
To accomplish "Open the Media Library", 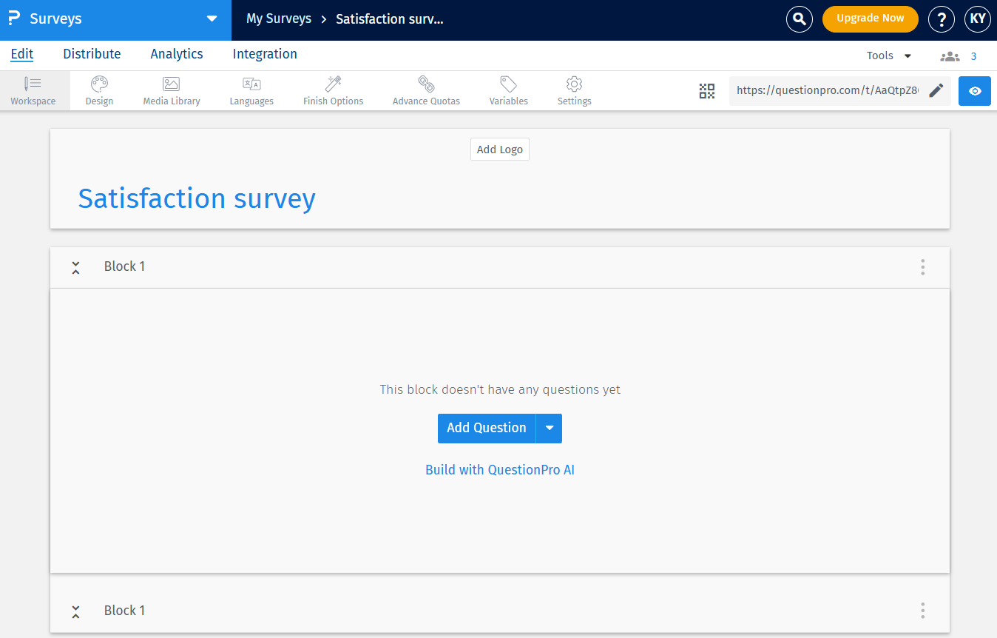I will 171,90.
